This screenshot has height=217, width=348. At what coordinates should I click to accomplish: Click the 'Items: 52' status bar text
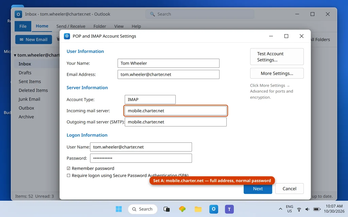pos(24,196)
